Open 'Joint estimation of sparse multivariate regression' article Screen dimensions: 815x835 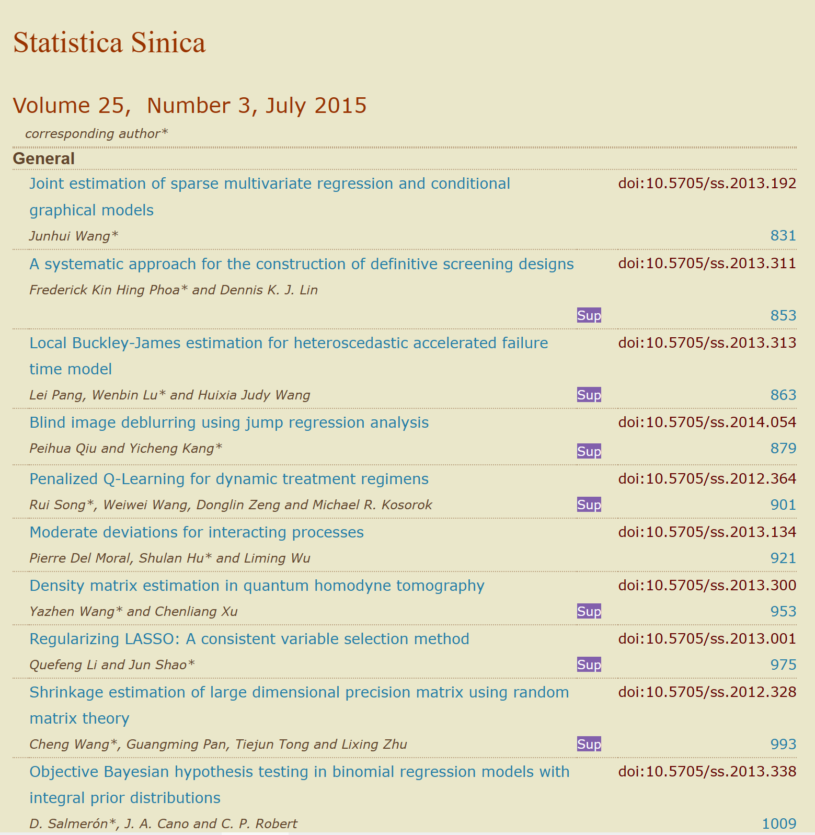(x=269, y=184)
